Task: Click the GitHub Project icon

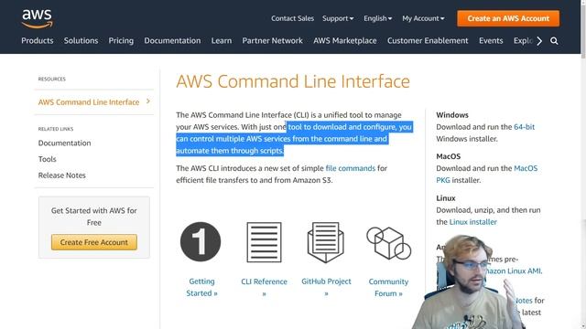Action: pyautogui.click(x=326, y=242)
